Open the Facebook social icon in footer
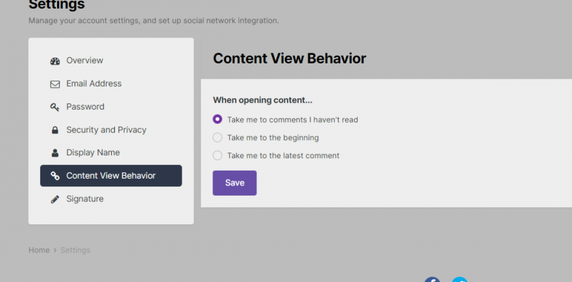Screen dimensions: 572x282 (x=432, y=280)
